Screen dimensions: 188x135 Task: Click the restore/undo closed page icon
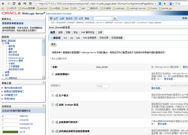(25, 3)
